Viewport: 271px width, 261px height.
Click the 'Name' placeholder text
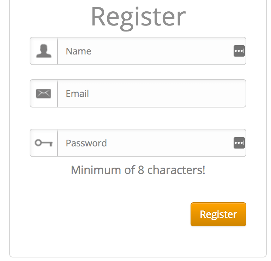(78, 51)
